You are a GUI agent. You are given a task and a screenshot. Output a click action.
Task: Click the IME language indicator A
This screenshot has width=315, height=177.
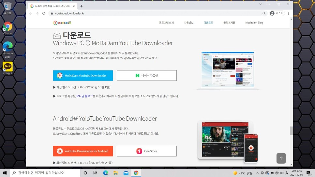point(287,173)
